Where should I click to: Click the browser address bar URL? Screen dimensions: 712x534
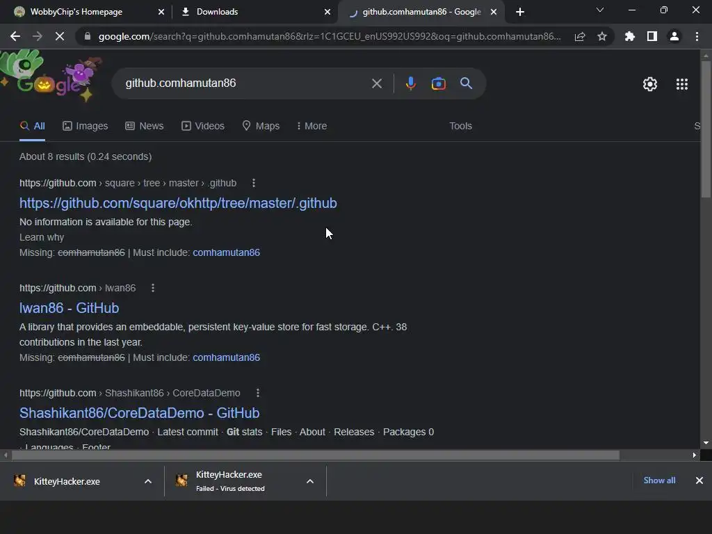coord(329,36)
